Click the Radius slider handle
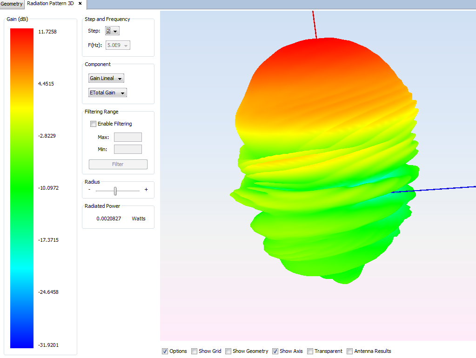 115,190
